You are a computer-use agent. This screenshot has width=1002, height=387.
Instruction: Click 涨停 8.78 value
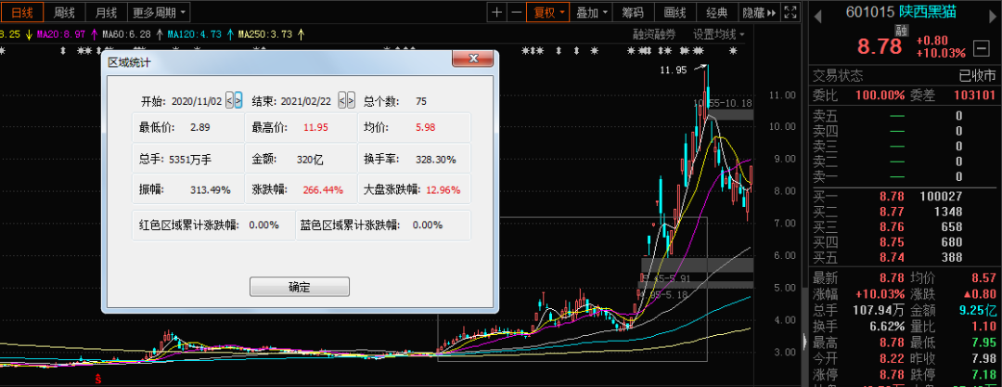pyautogui.click(x=891, y=374)
